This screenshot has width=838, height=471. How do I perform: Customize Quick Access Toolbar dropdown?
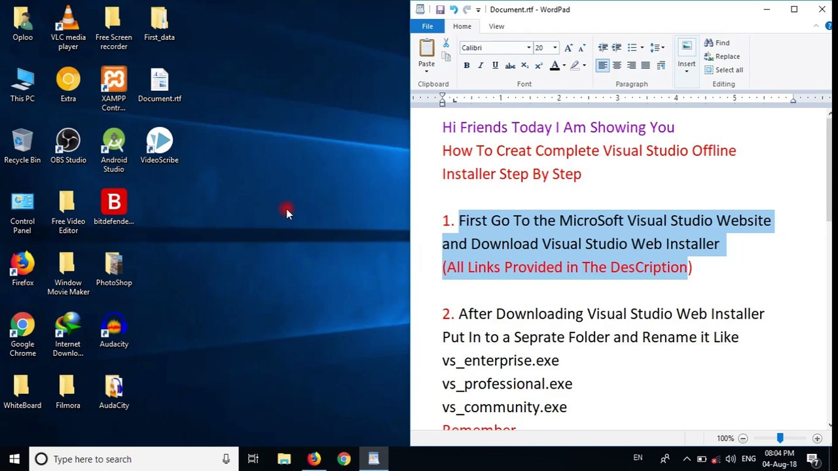[478, 10]
